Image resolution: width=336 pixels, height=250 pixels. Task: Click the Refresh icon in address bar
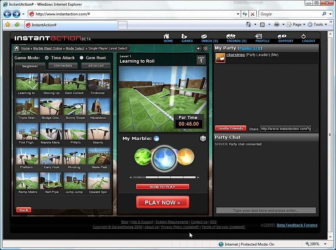tap(245, 14)
